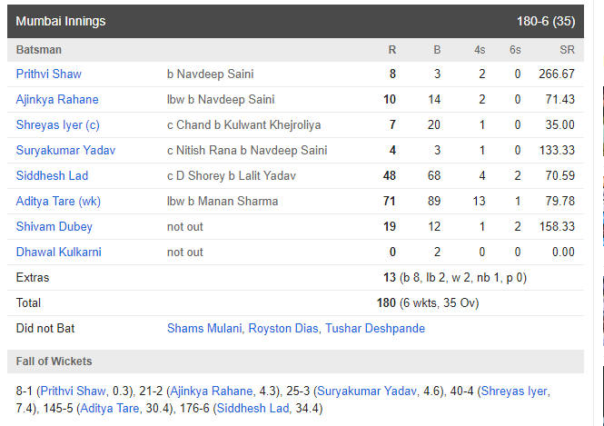
Task: Open Siddhesh Lad batsman row link
Action: coord(52,175)
